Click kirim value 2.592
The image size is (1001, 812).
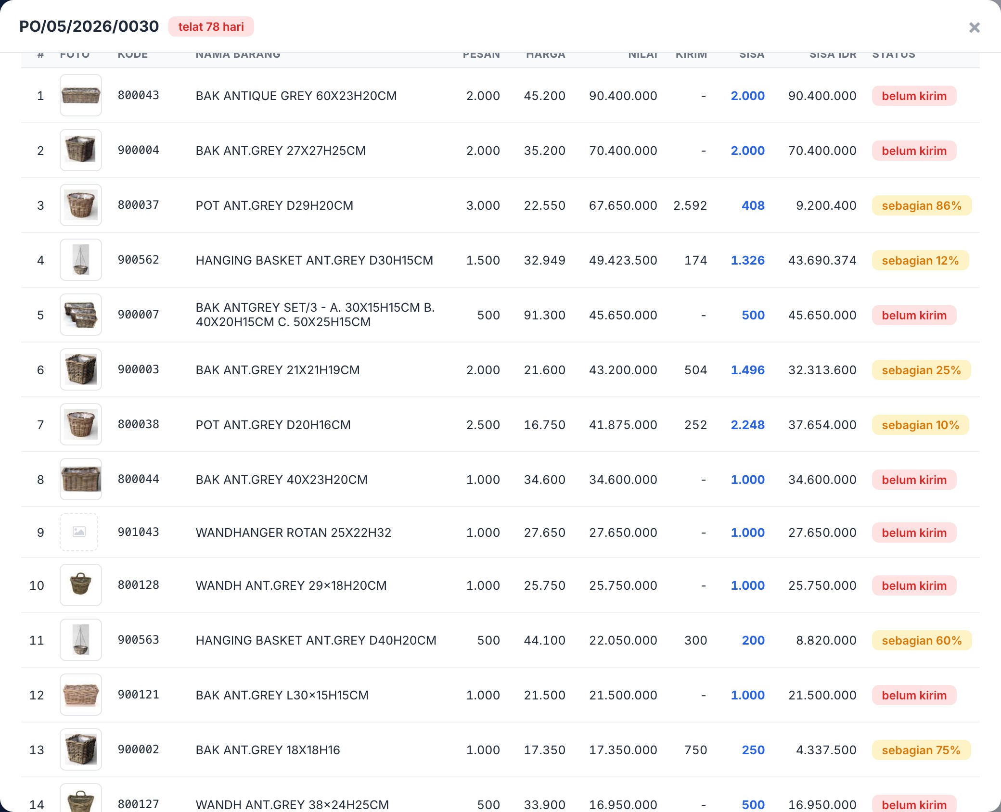[690, 205]
